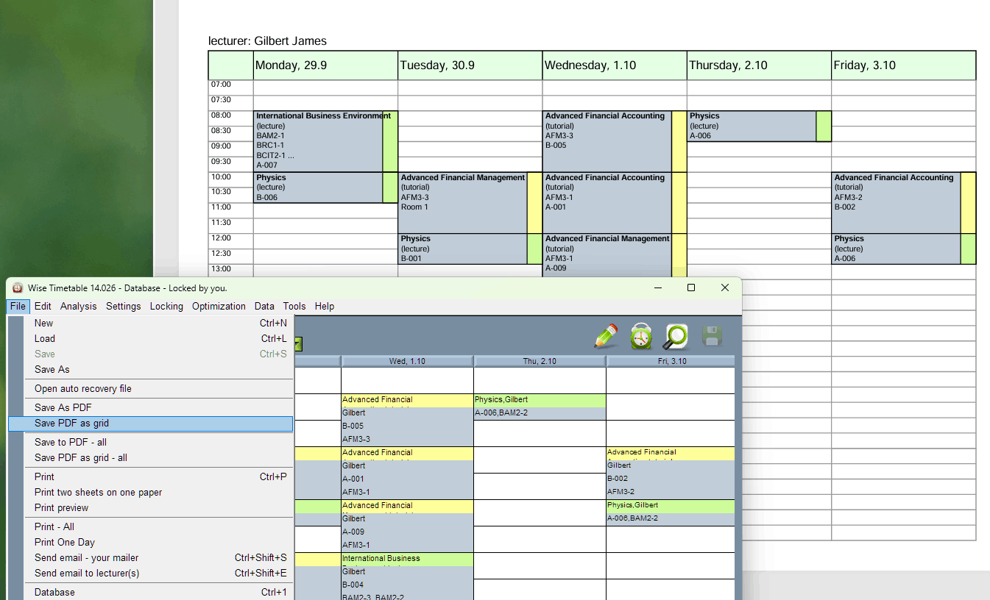Click the magnifying glass search icon

(676, 337)
